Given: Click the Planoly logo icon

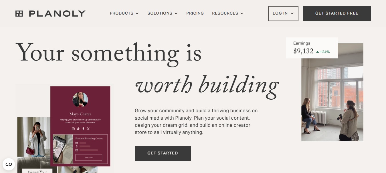Looking at the screenshot, I should (x=19, y=13).
